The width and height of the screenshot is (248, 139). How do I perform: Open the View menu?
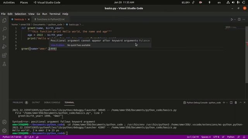click(31, 14)
